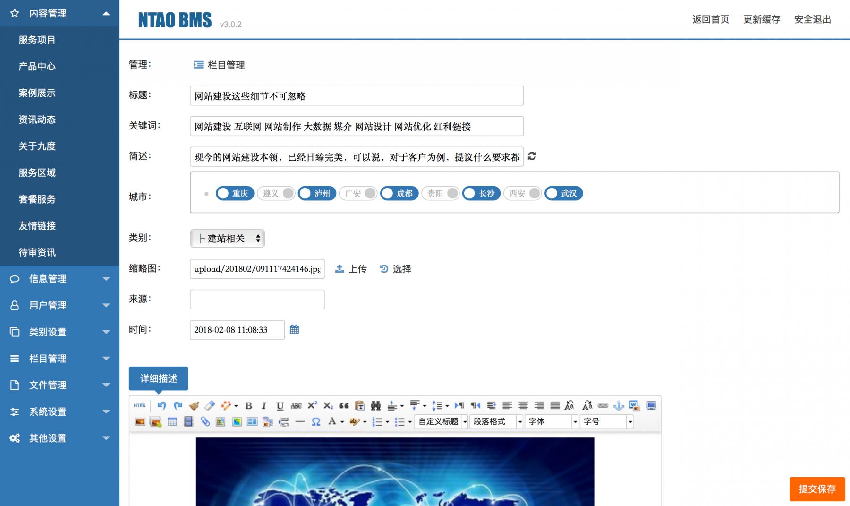The height and width of the screenshot is (506, 850).
Task: Click the paste as plain text icon
Action: tap(360, 405)
